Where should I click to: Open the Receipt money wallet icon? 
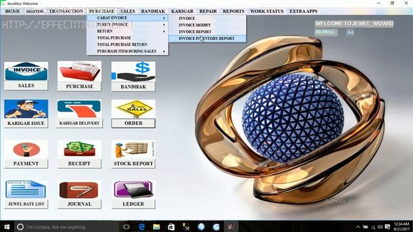pos(79,150)
